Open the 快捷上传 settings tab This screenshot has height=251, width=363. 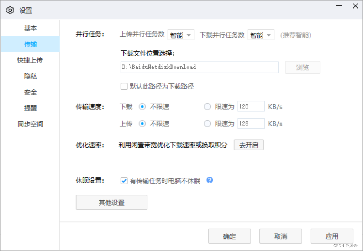tap(30, 60)
